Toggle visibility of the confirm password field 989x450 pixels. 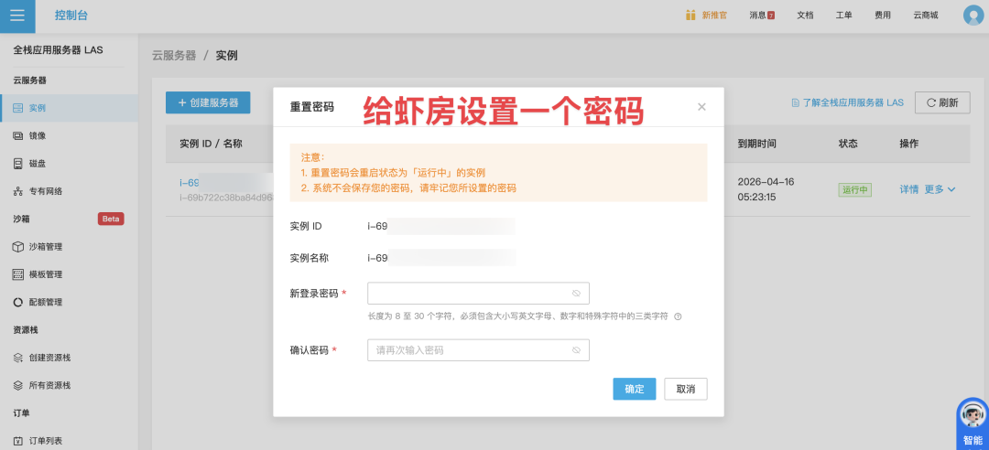(576, 350)
